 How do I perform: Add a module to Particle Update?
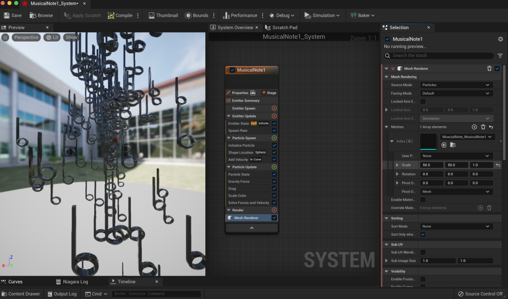point(274,167)
